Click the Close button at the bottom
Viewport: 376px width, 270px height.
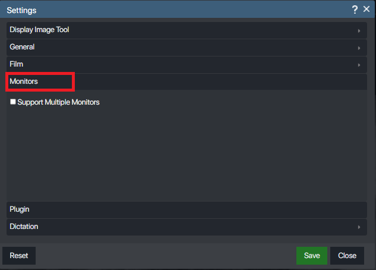point(347,256)
